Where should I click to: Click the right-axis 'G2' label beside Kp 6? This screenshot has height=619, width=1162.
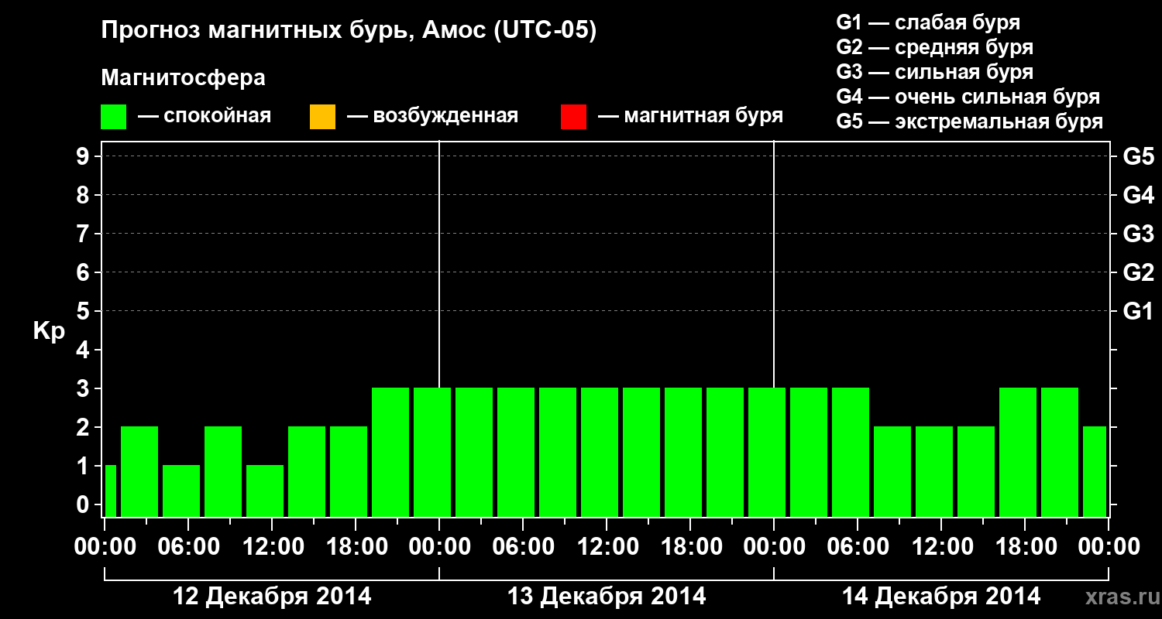(x=1138, y=272)
